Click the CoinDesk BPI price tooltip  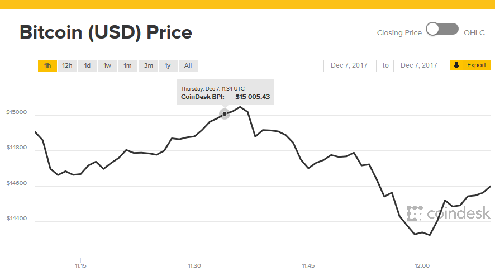(x=226, y=92)
